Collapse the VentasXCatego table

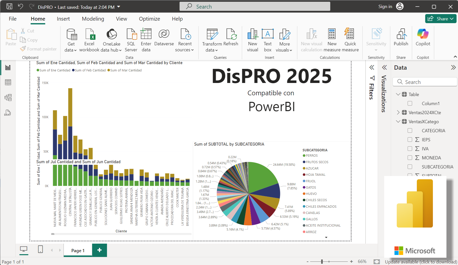click(398, 121)
